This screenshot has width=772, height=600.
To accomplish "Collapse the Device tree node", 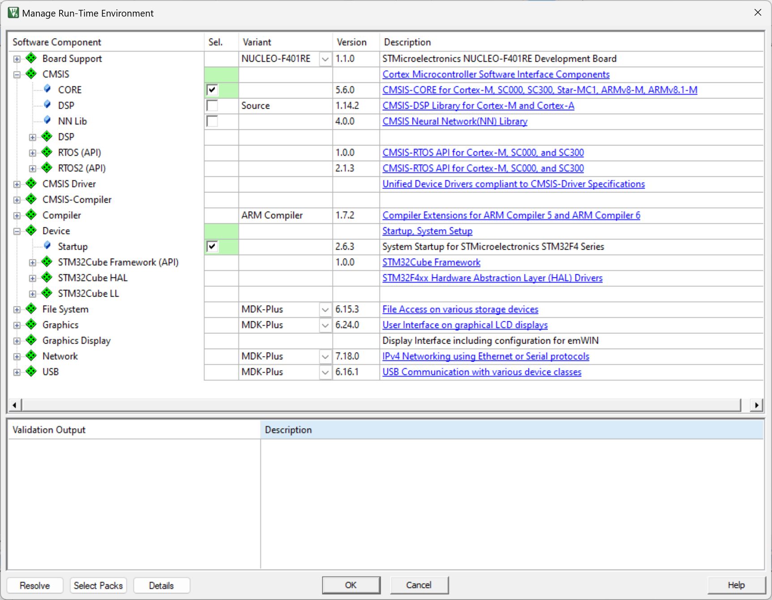I will click(17, 231).
